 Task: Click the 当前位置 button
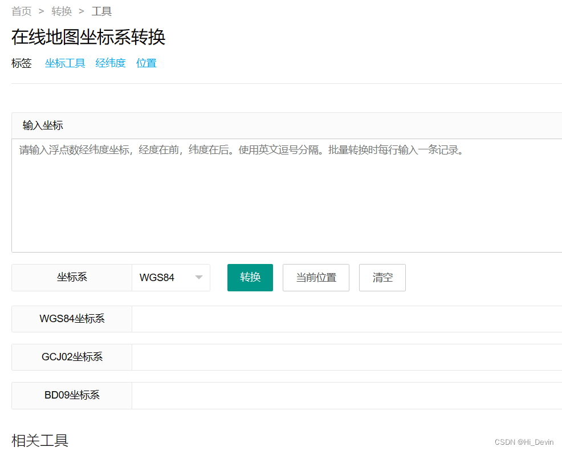316,278
